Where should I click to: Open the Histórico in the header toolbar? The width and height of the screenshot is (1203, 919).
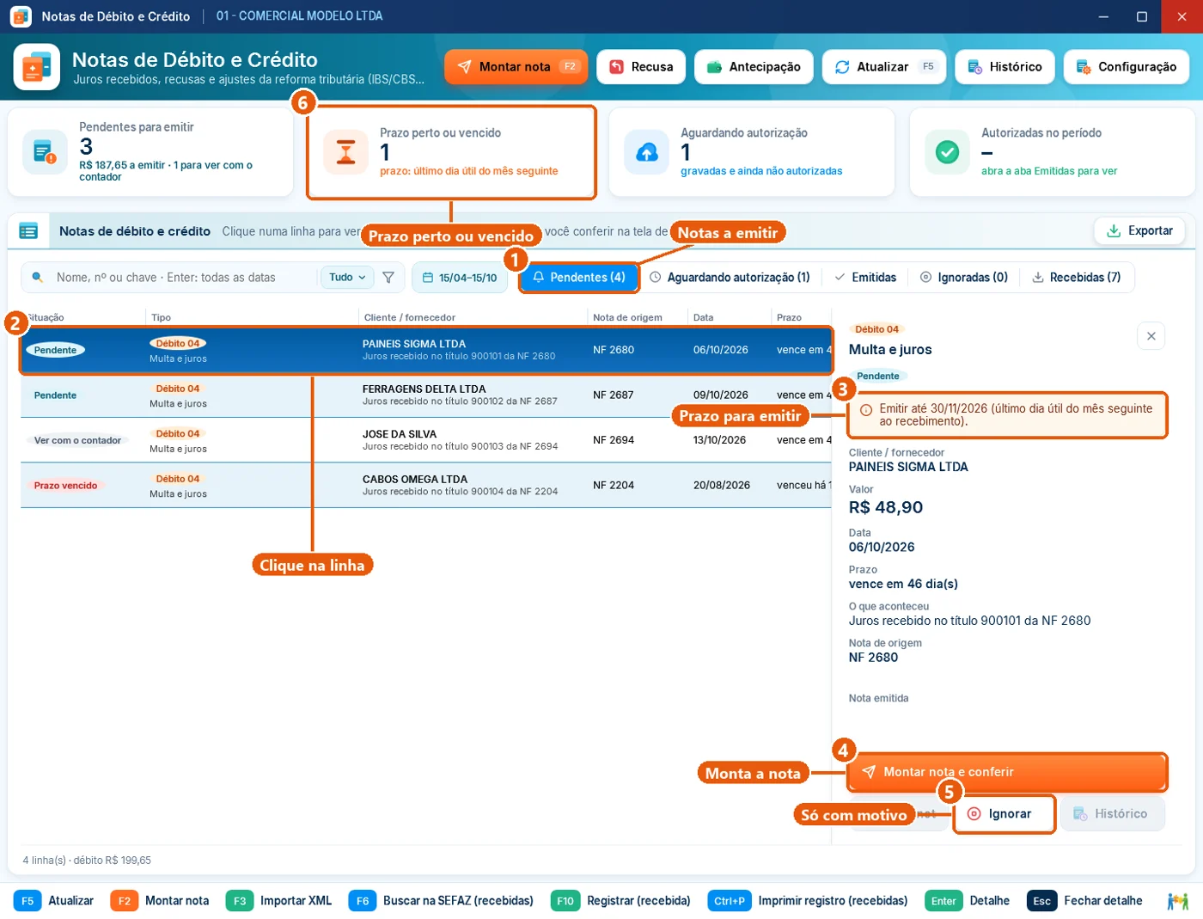(x=1005, y=67)
